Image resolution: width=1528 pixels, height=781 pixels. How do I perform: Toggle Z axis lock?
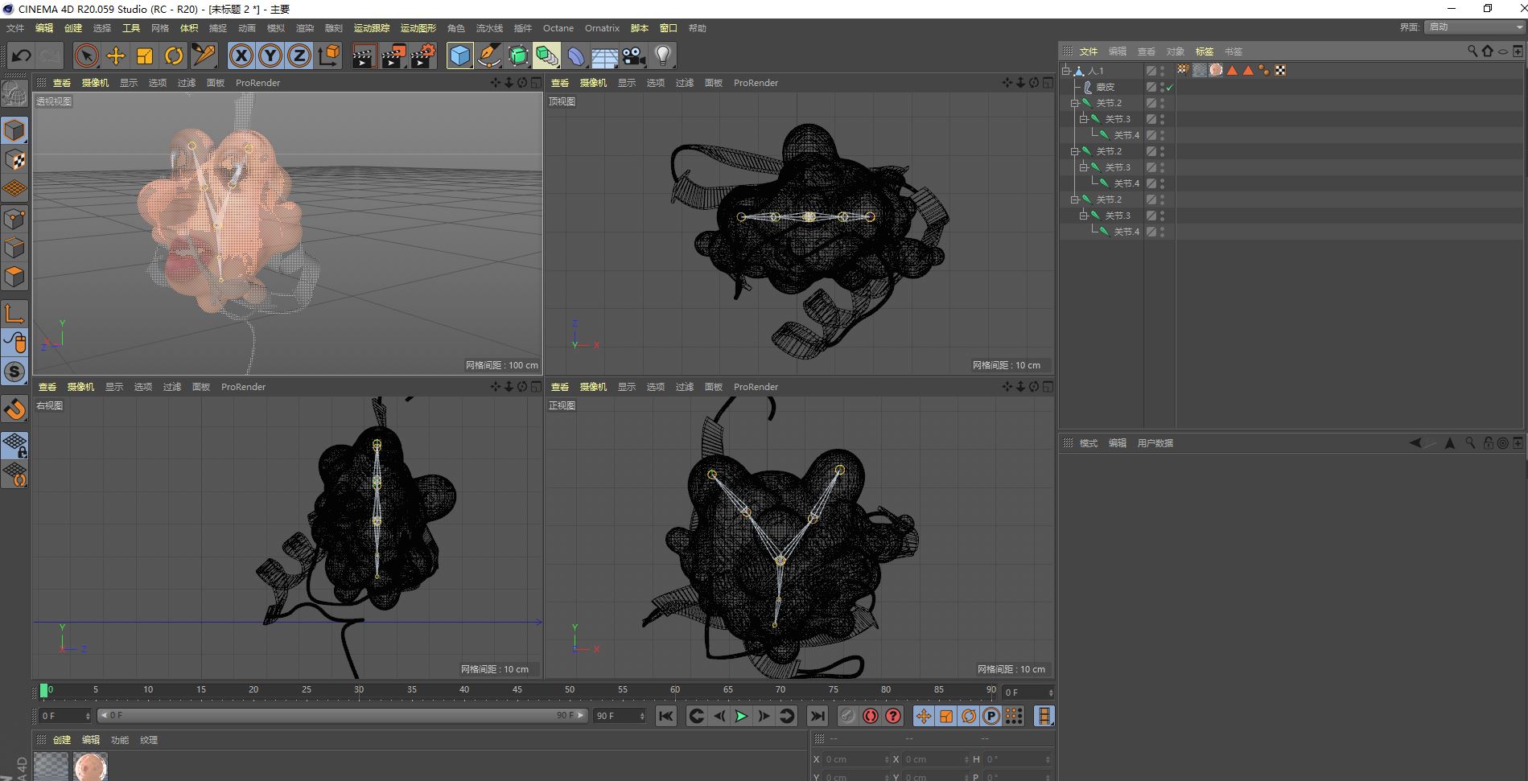pyautogui.click(x=299, y=55)
